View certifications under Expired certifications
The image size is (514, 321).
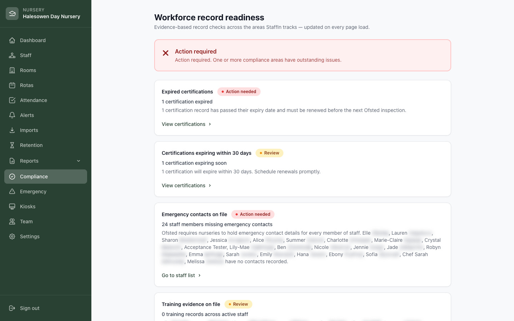(x=187, y=124)
